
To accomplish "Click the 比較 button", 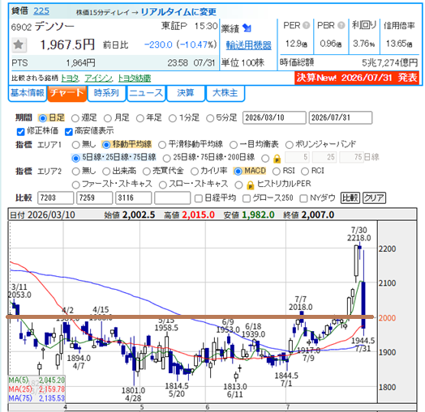I will [x=350, y=198].
